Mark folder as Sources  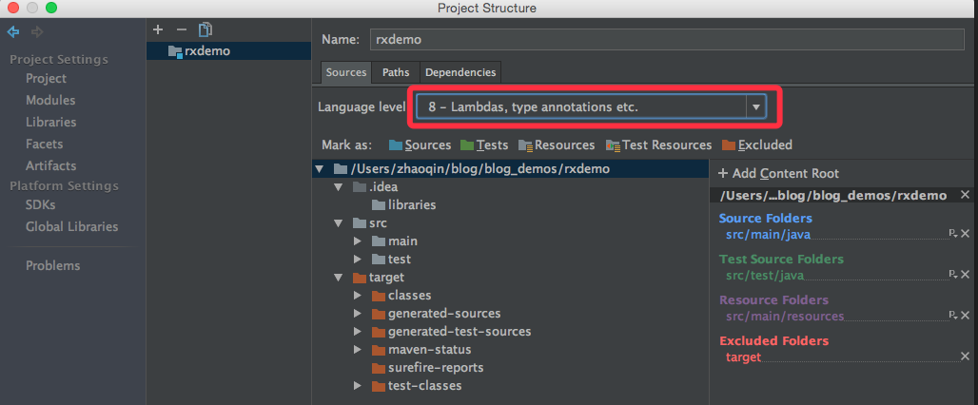[420, 145]
